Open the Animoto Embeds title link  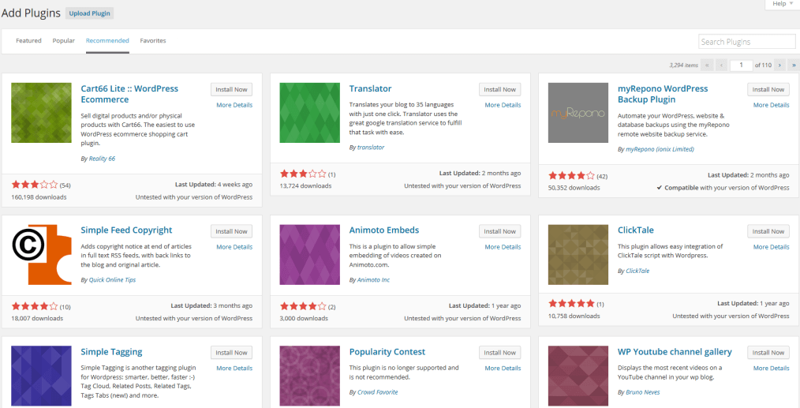(384, 230)
